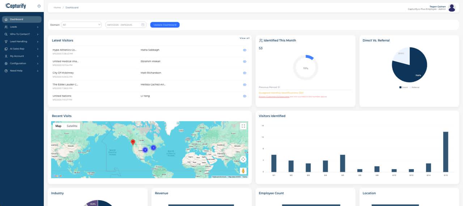This screenshot has height=206, width=463.
Task: View The Estee Lauder visitor via eye icon
Action: 245,85
